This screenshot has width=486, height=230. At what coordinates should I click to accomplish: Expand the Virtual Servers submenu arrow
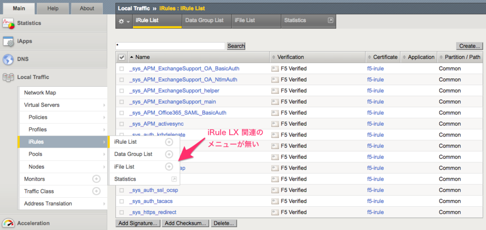[x=104, y=105]
